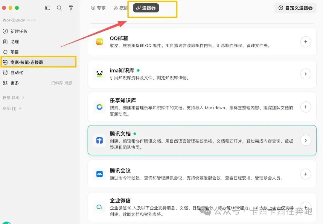Click the 腾讯文档 title text
Image resolution: width=323 pixels, height=224 pixels.
tap(120, 134)
